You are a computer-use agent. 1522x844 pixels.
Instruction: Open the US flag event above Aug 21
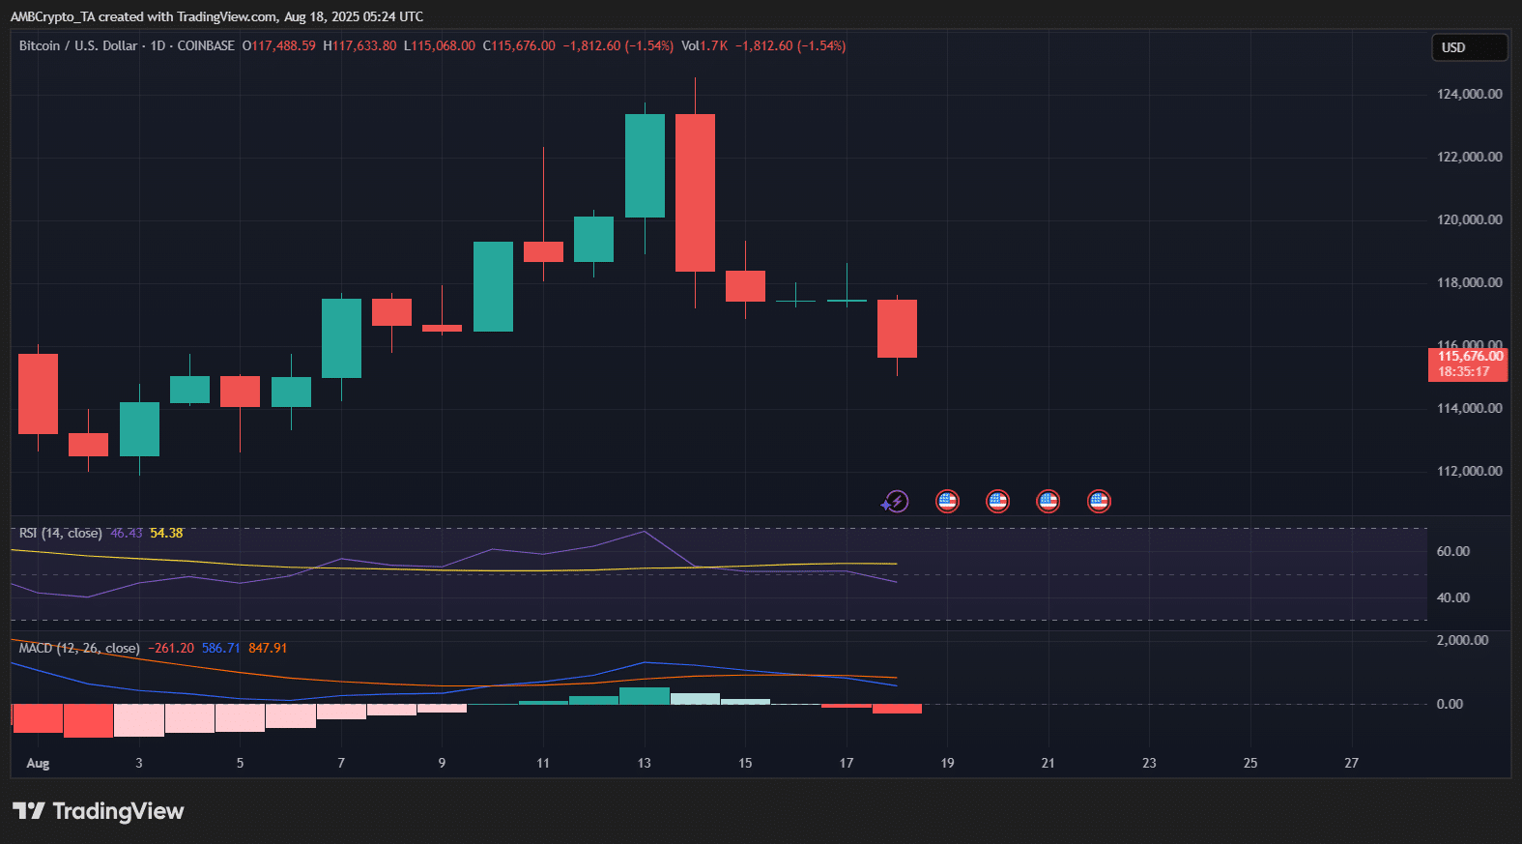(x=1048, y=501)
